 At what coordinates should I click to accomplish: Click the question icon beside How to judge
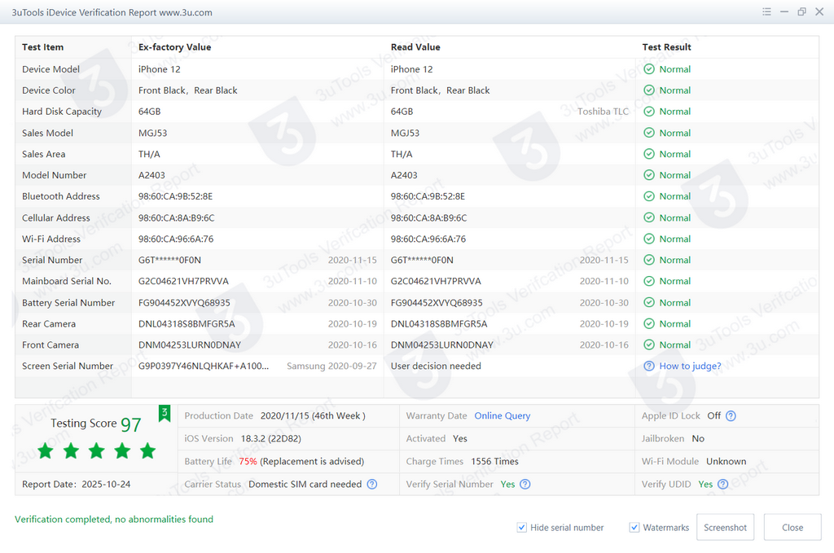click(x=649, y=366)
